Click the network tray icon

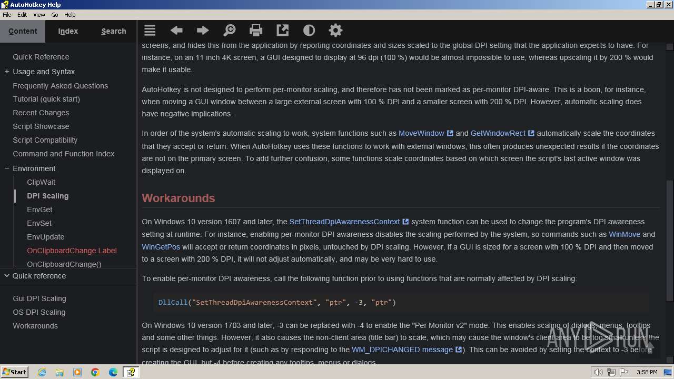pyautogui.click(x=611, y=372)
